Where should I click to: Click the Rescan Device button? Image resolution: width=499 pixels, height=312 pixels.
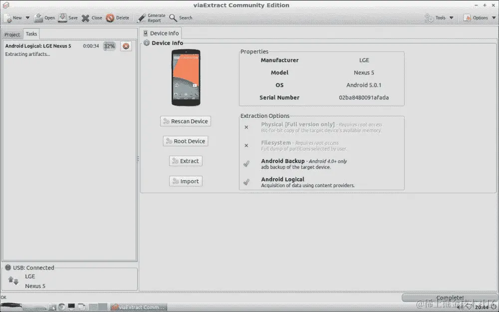(x=186, y=121)
